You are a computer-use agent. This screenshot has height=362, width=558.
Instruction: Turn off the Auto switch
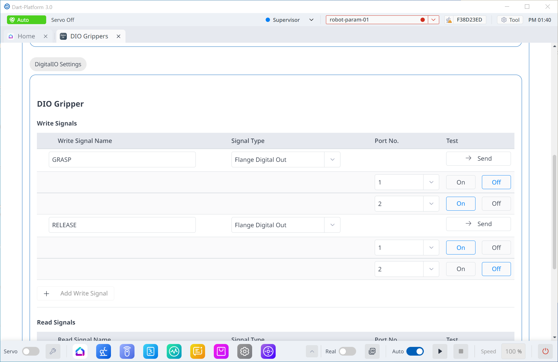[415, 352]
